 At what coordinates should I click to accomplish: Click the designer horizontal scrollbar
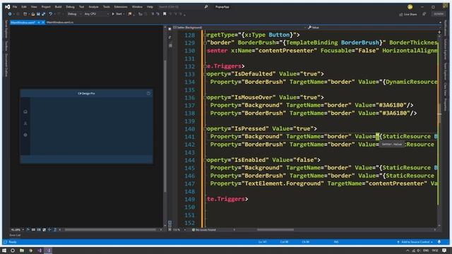(x=110, y=230)
